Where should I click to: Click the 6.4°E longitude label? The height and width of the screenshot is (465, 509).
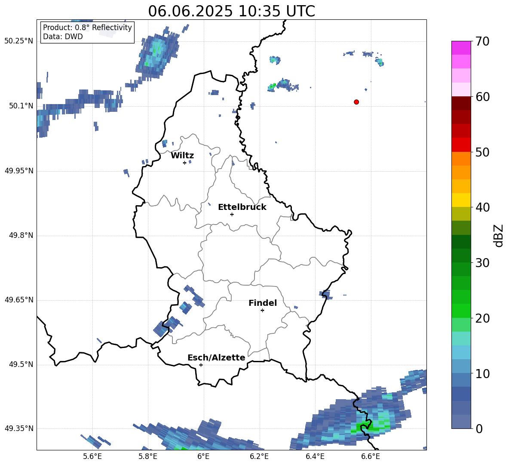click(315, 456)
